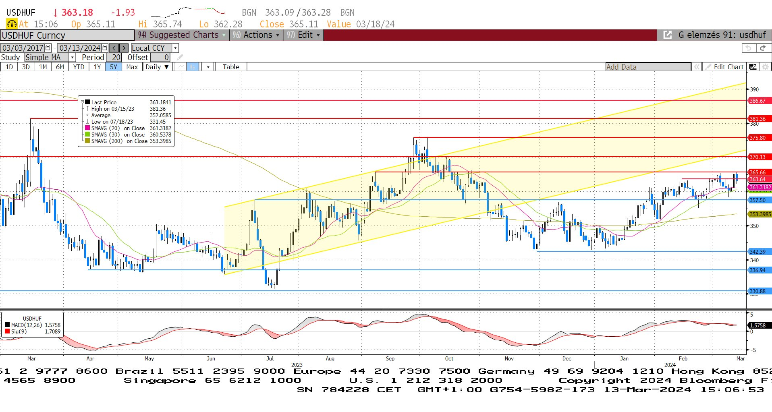Click the G elemzés 91: usdhuf label

coord(722,35)
